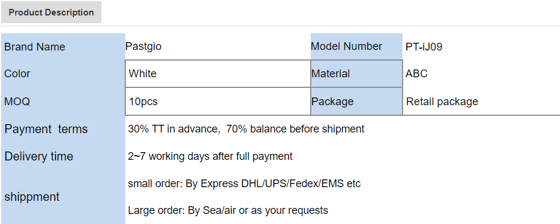Viewport: 560px width, 224px height.
Task: Click the Retail package value
Action: [x=442, y=102]
